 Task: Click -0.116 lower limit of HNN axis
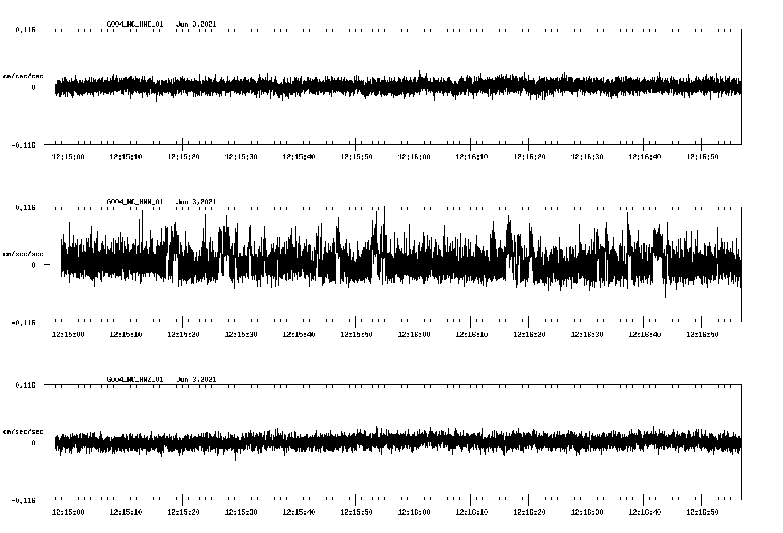point(23,323)
